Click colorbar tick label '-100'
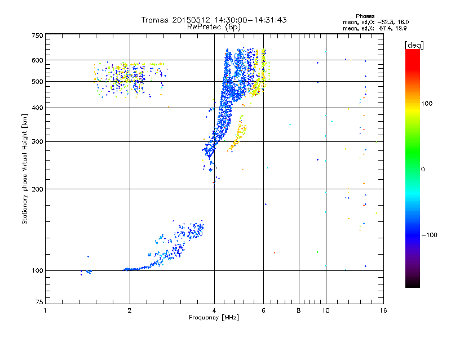 (429, 235)
